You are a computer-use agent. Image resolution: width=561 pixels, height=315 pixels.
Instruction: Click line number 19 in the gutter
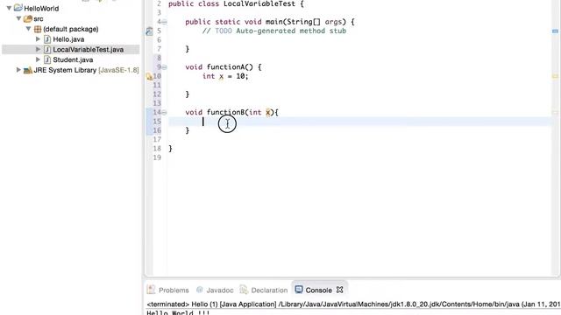[x=157, y=157]
